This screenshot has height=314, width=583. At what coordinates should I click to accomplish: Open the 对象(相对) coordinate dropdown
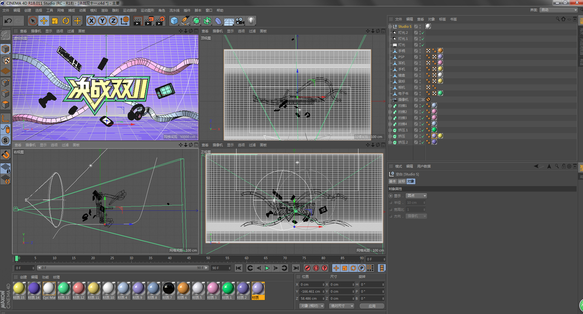coord(312,306)
